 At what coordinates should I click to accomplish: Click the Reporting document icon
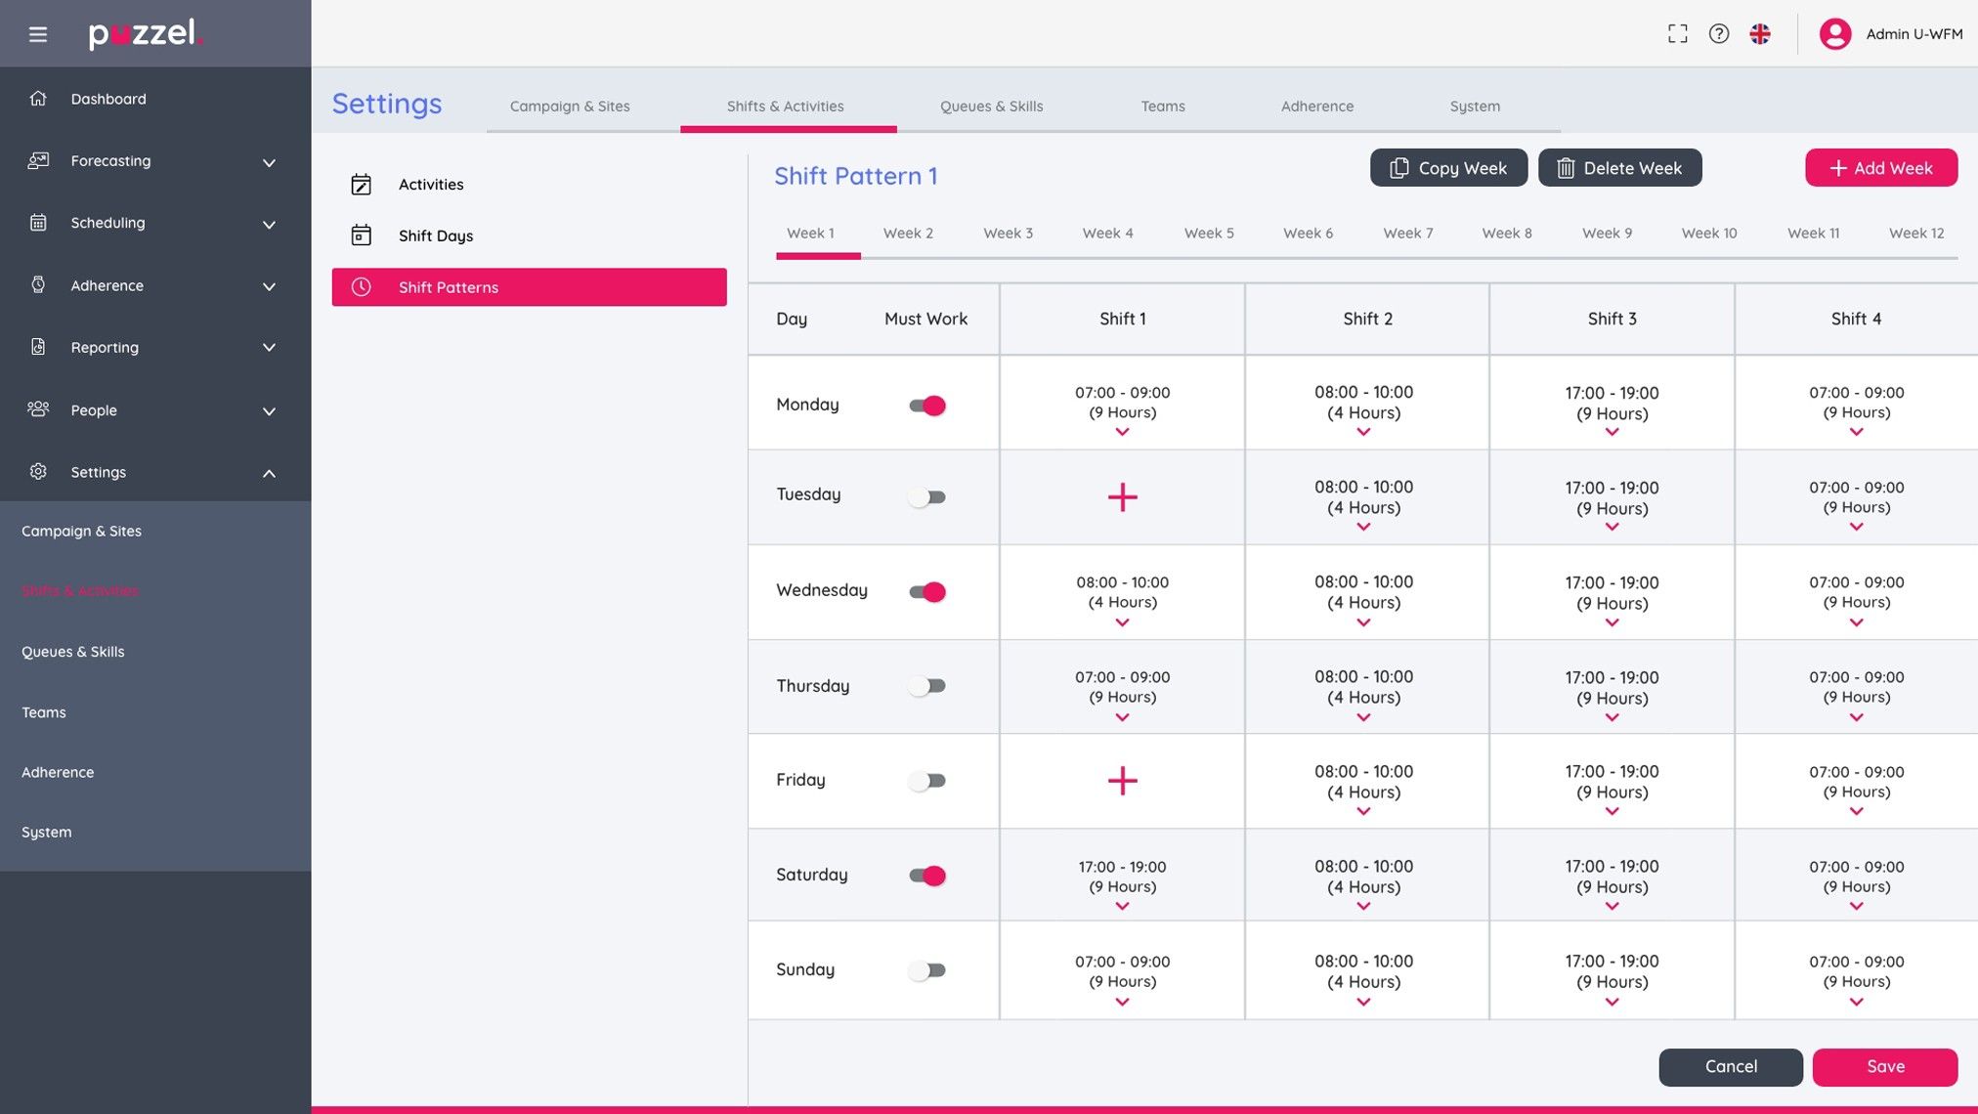38,347
